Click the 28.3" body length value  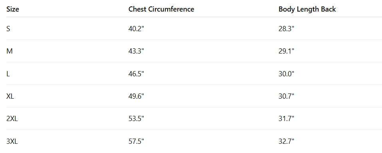(287, 29)
